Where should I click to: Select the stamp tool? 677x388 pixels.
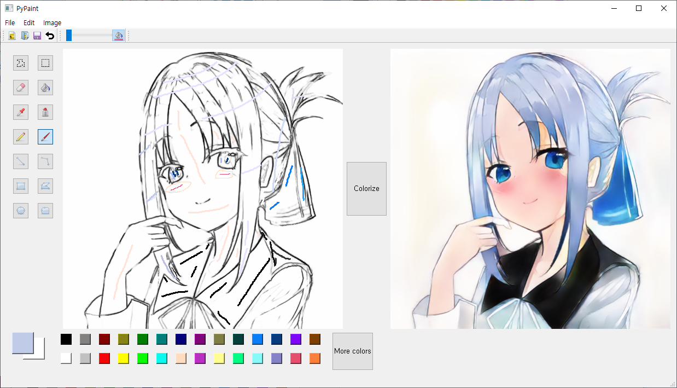[x=45, y=112]
